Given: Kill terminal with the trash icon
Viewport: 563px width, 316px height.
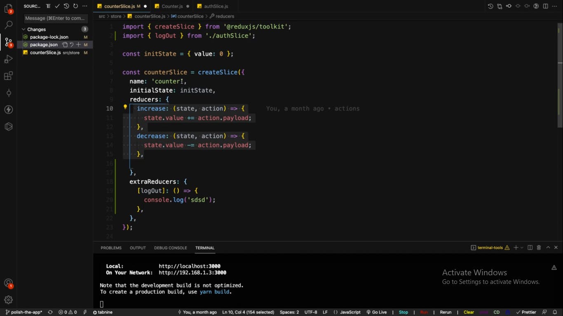Looking at the screenshot, I should click(539, 248).
